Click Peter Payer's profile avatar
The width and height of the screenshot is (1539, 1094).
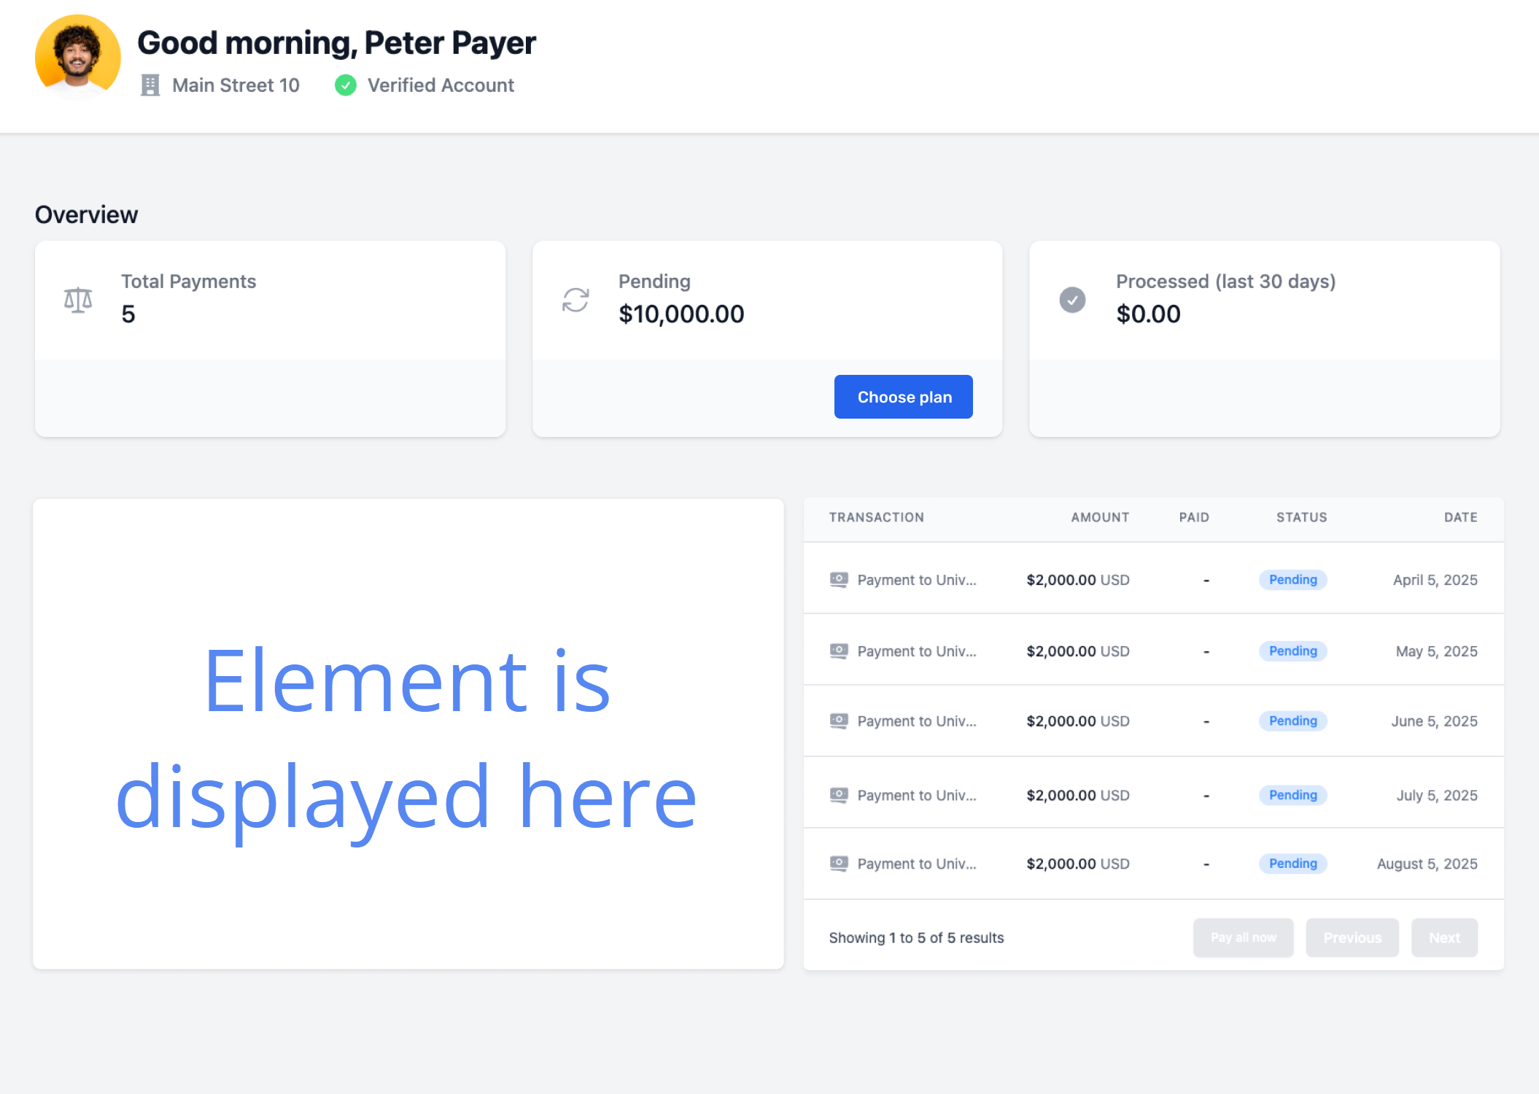click(x=78, y=57)
